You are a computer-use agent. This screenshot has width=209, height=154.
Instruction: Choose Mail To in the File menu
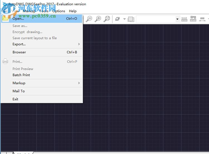pos(41,91)
